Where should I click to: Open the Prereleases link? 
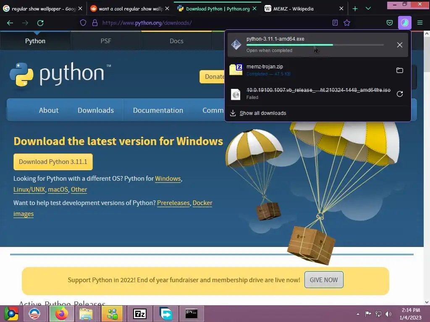[x=173, y=203]
